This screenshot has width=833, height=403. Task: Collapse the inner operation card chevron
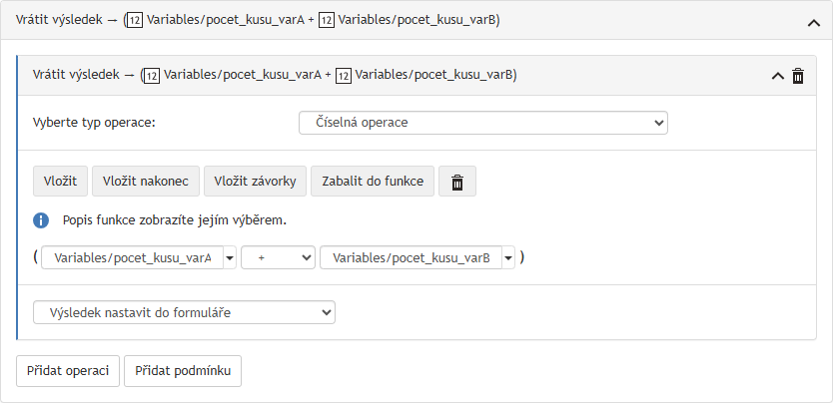coord(777,77)
